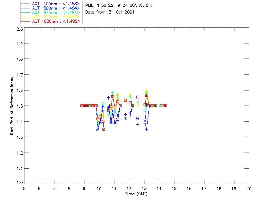Screen dimensions: 256x204
Task: Click the 1.2 y-axis tick label
Action: point(20,153)
